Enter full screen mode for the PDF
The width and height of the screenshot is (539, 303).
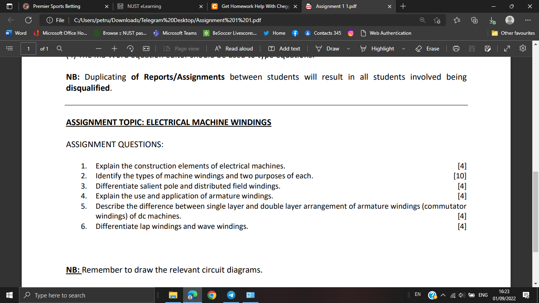coord(507,49)
